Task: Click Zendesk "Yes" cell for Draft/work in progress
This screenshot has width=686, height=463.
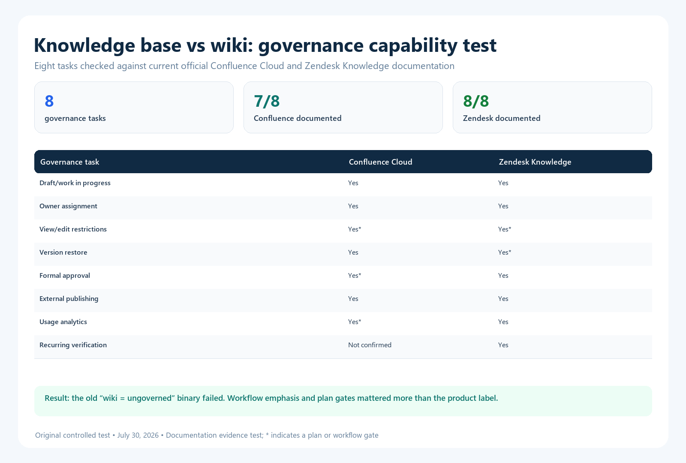Action: coord(503,183)
